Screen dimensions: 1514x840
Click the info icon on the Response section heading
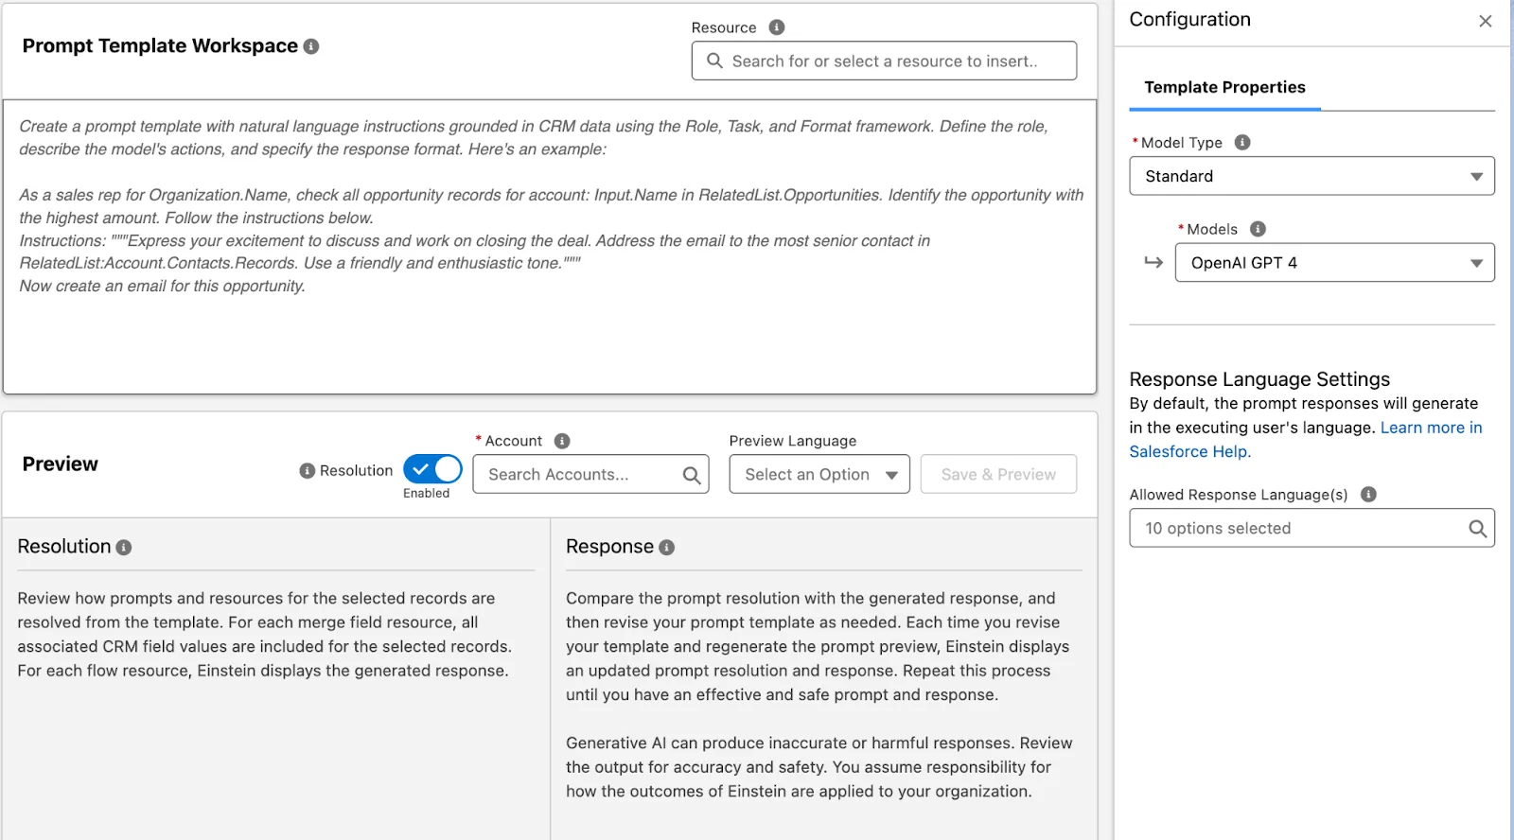pos(669,547)
